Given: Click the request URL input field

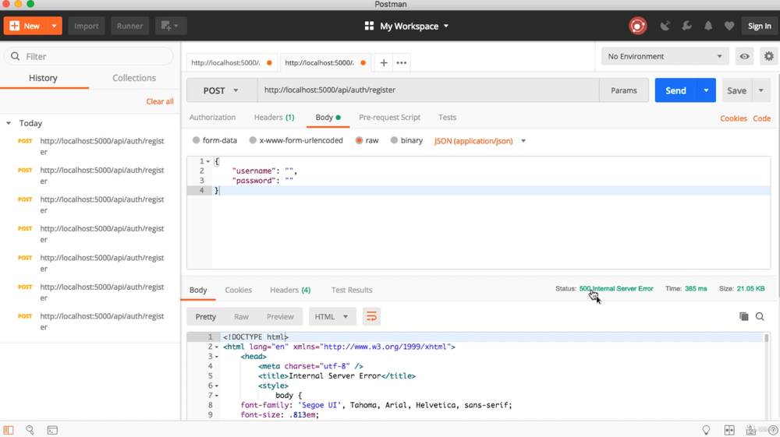Looking at the screenshot, I should coord(427,90).
